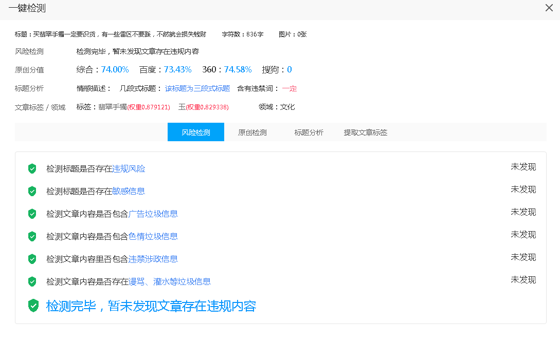560x342 pixels.
Task: Switch to the 原创检测 tab
Action: pos(252,132)
